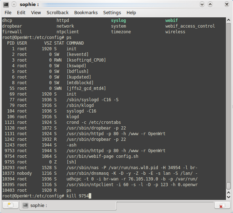Open the Edit menu
233x213 pixels.
point(21,13)
